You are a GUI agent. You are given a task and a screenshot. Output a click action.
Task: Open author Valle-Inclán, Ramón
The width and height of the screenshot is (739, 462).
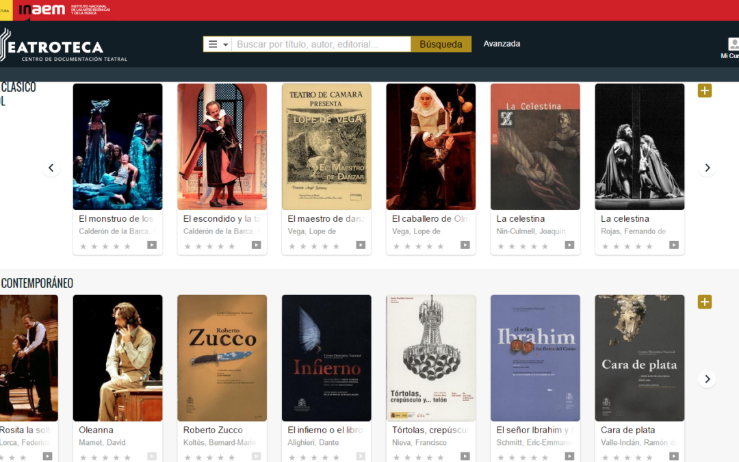click(639, 443)
